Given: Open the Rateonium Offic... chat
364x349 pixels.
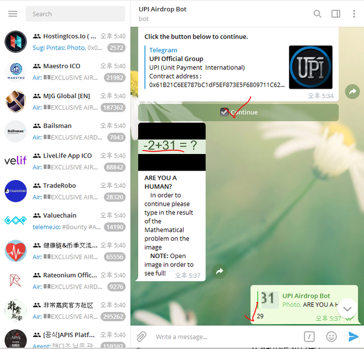Looking at the screenshot, I should click(65, 281).
